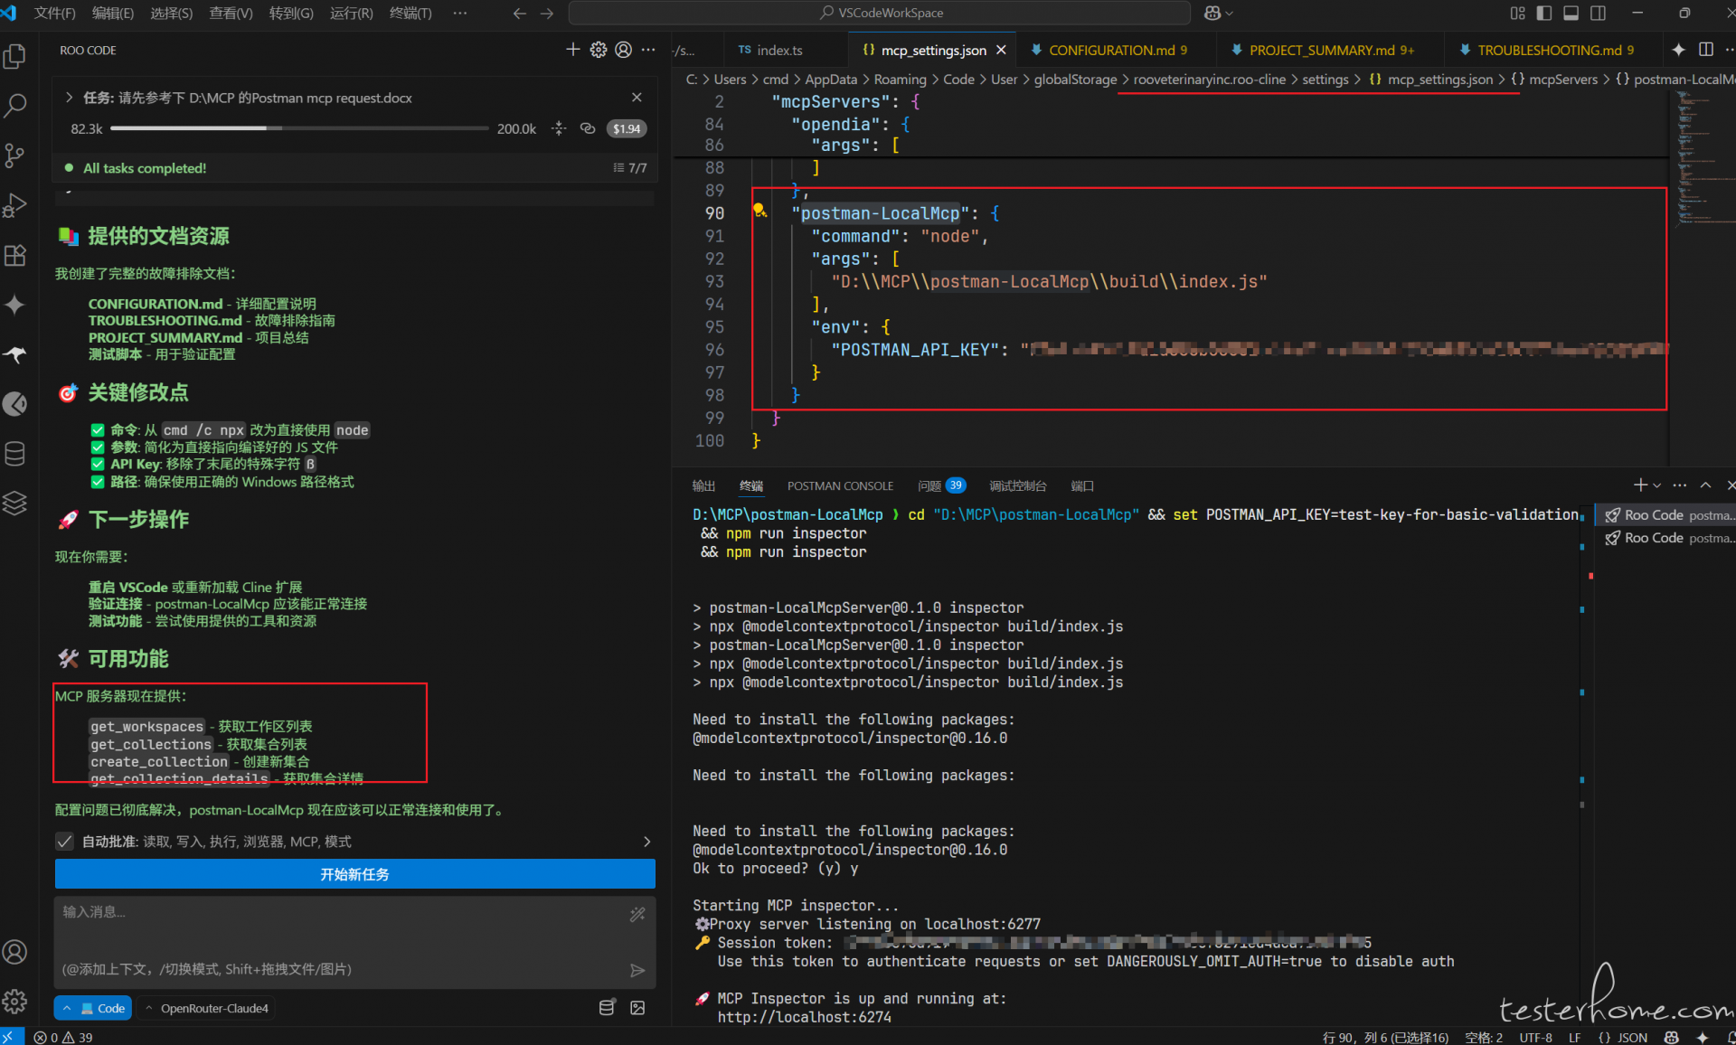The image size is (1736, 1045).
Task: Click the enhance prompt wand icon
Action: coord(637,914)
